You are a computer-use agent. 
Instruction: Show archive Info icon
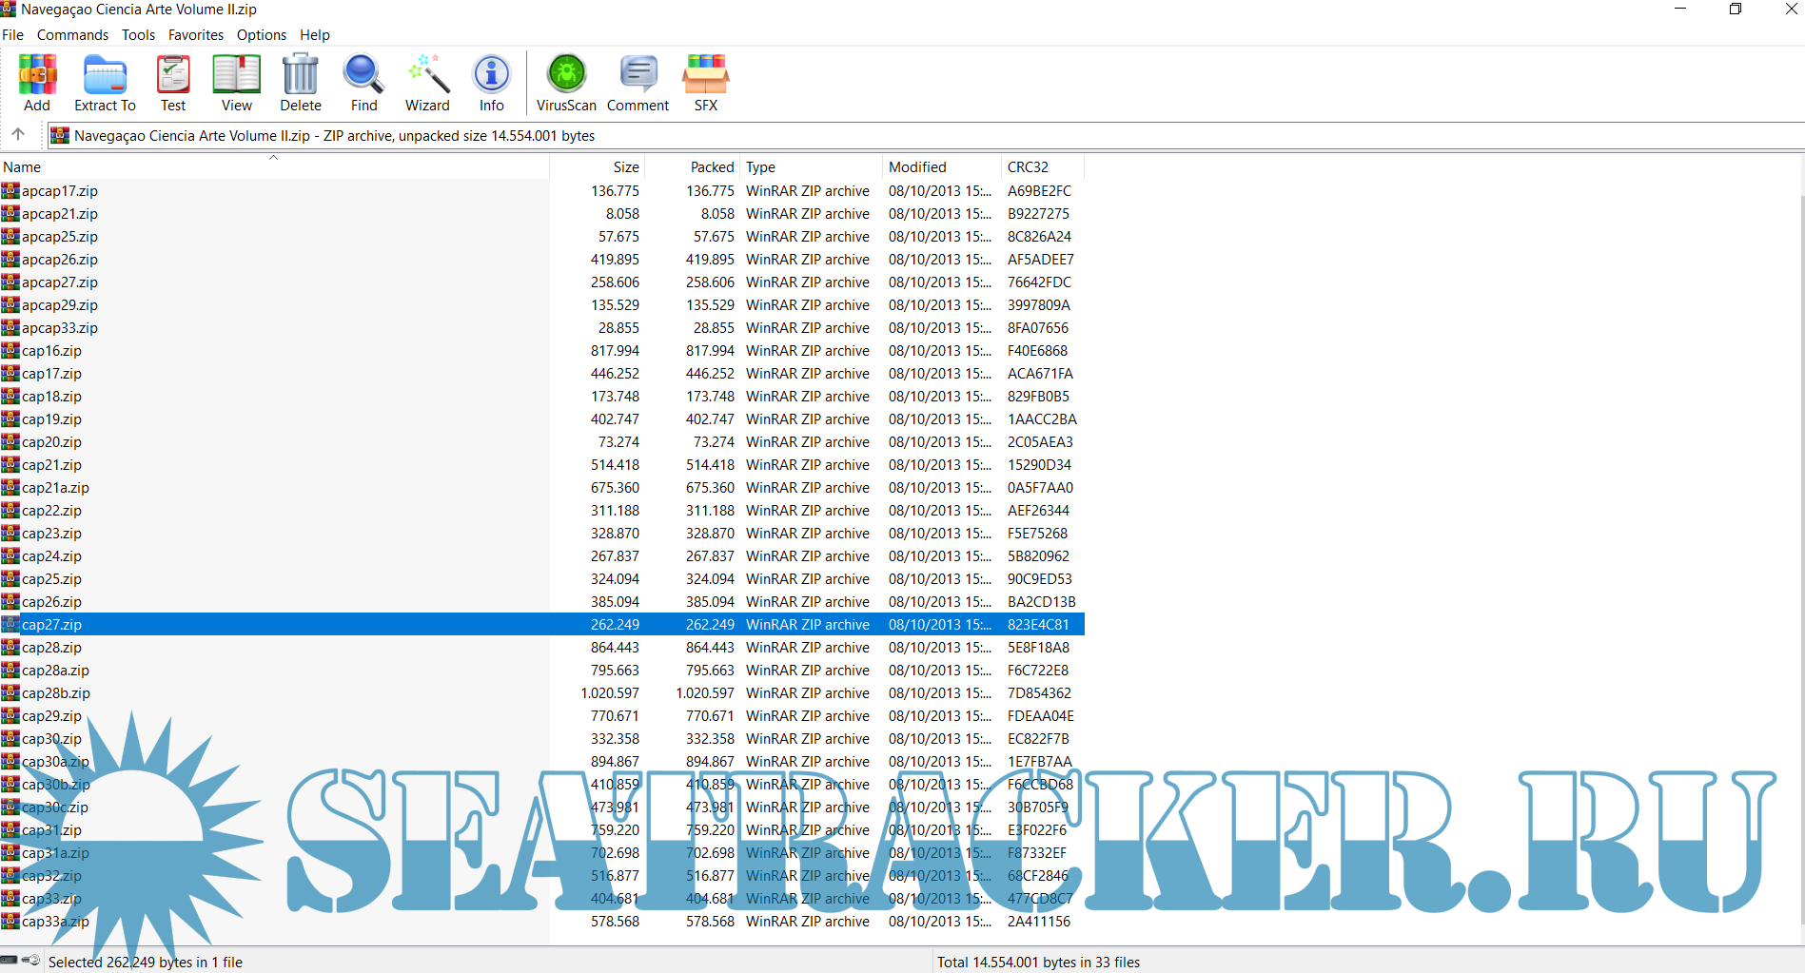491,83
